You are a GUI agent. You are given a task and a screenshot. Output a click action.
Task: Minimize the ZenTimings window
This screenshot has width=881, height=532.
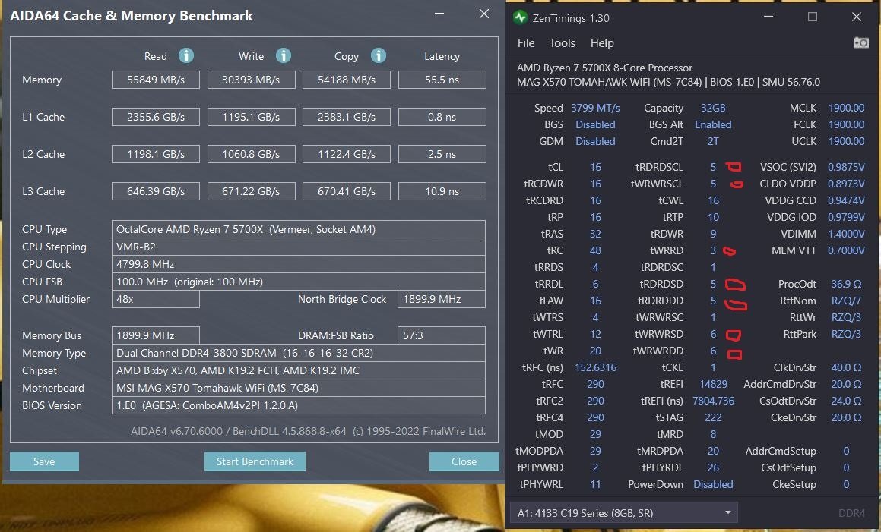point(768,17)
